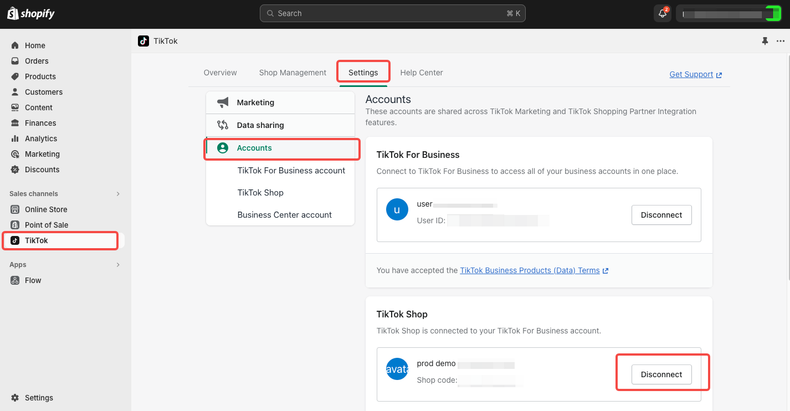Switch to the Overview tab
The image size is (790, 411).
(220, 73)
